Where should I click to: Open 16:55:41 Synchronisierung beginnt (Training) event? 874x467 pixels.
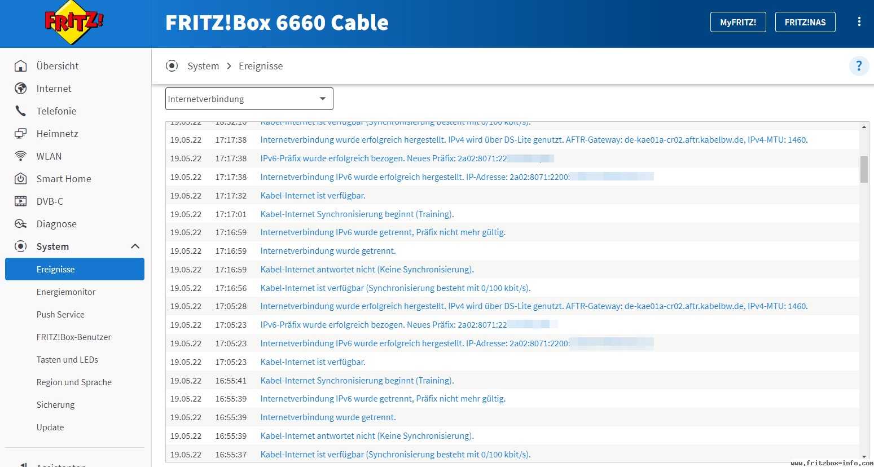click(x=357, y=381)
